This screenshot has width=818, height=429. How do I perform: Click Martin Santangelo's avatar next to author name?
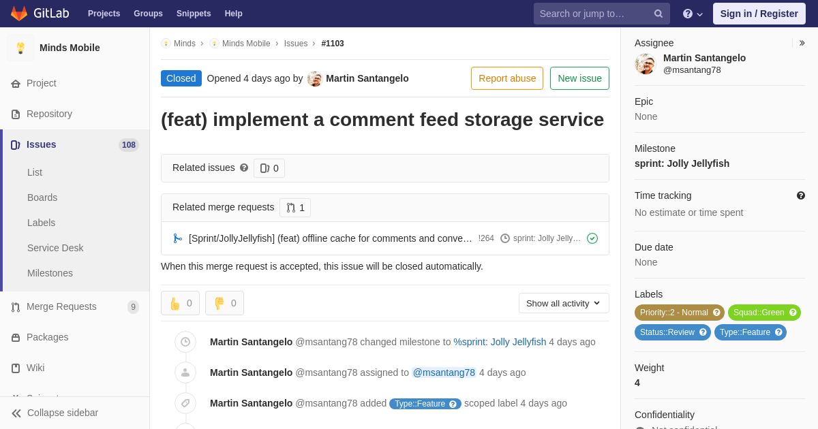[314, 78]
